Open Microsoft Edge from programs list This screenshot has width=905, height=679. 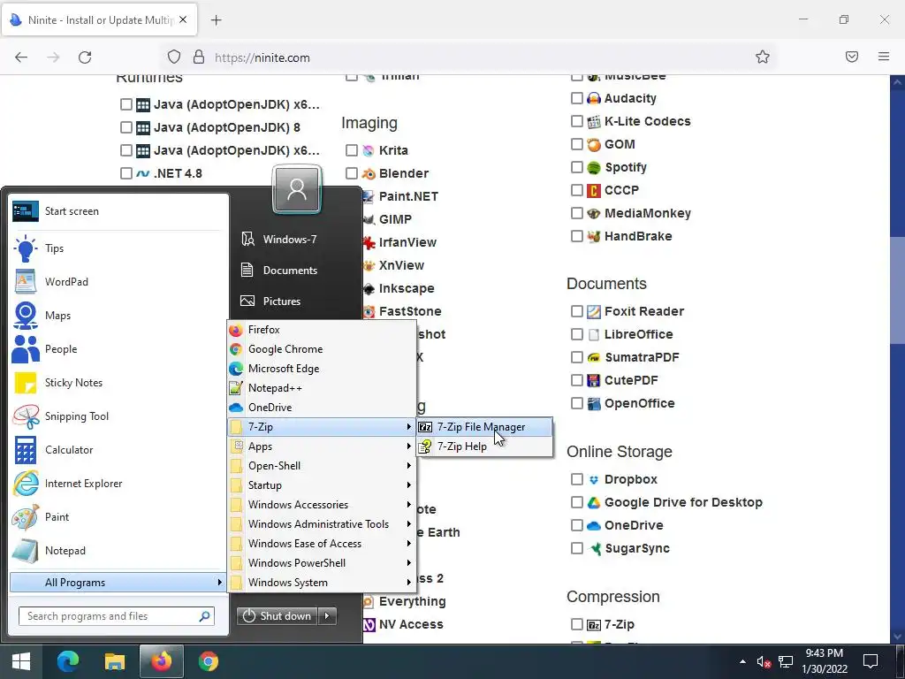(322, 369)
